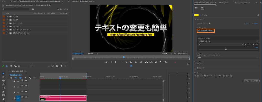Click the Find magnifier in Project panel footer
This screenshot has width=262, height=102.
coord(53,66)
